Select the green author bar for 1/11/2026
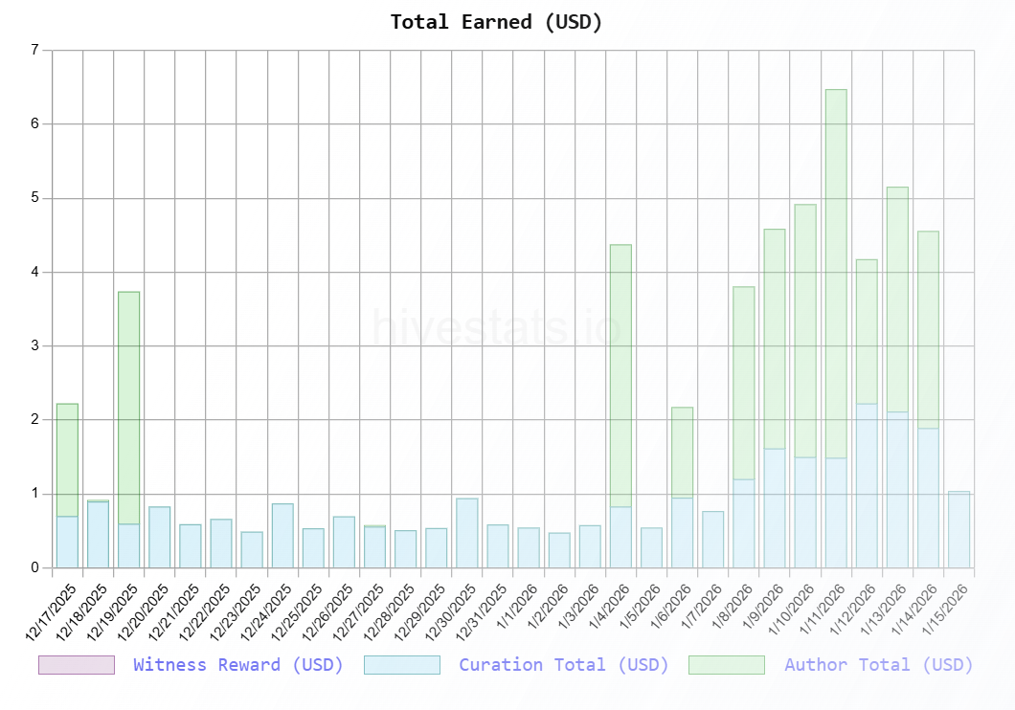 (x=836, y=273)
